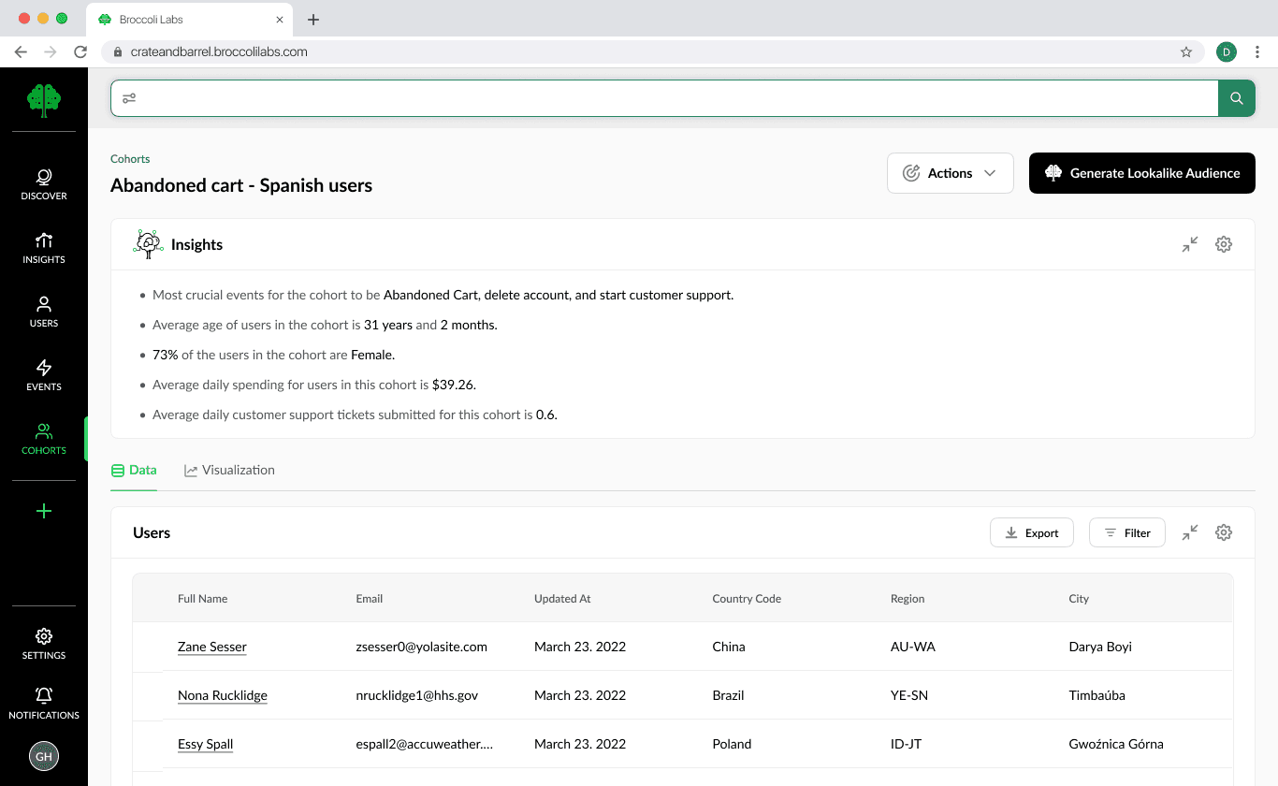Bookmark this page with the star

[1186, 52]
